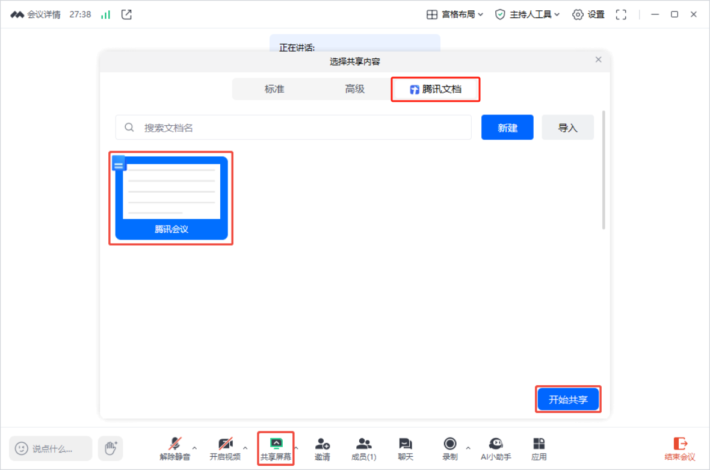The height and width of the screenshot is (470, 710).
Task: Select the 腾讯文档 tab
Action: click(435, 89)
